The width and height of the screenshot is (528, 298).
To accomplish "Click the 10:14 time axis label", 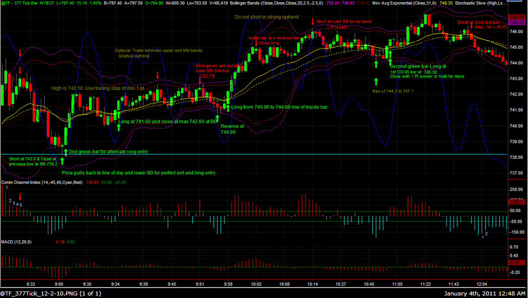I will (313, 284).
